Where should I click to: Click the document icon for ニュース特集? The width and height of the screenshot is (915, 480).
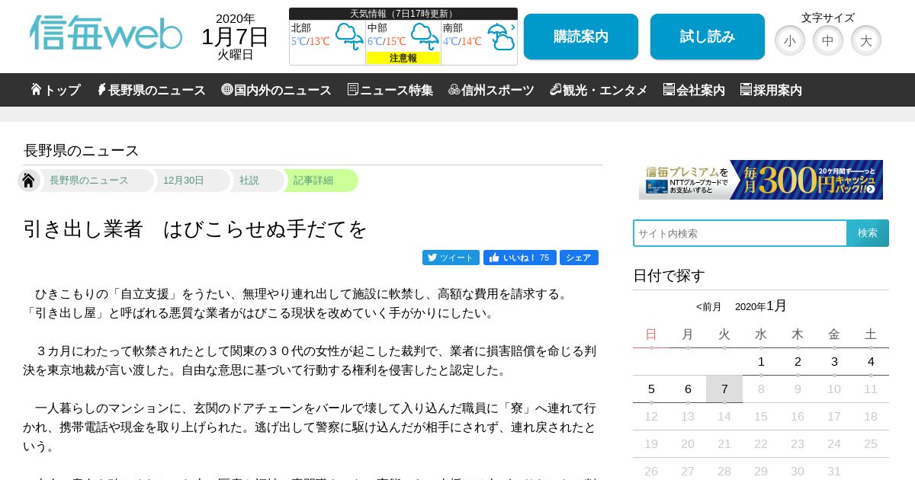(352, 89)
